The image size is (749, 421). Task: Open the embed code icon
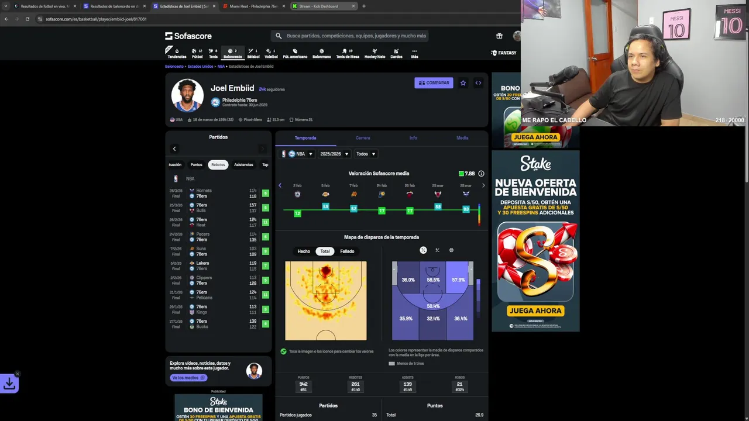pos(478,83)
